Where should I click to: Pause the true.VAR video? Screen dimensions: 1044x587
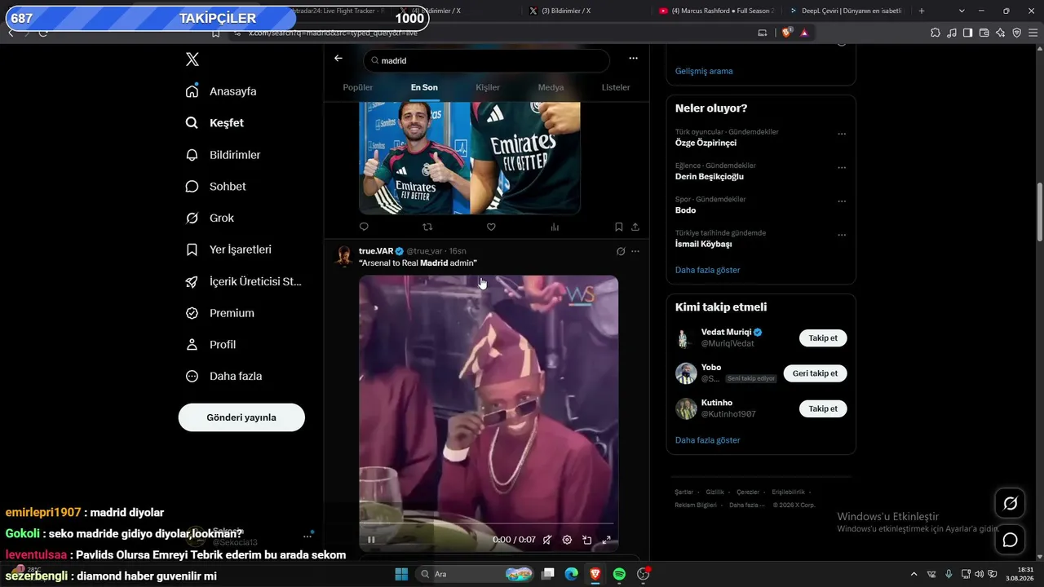point(371,540)
